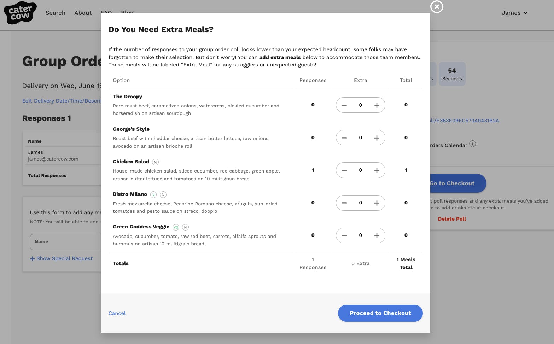Subtract a Green Goddess Veggie extra
The height and width of the screenshot is (344, 554).
pos(344,235)
